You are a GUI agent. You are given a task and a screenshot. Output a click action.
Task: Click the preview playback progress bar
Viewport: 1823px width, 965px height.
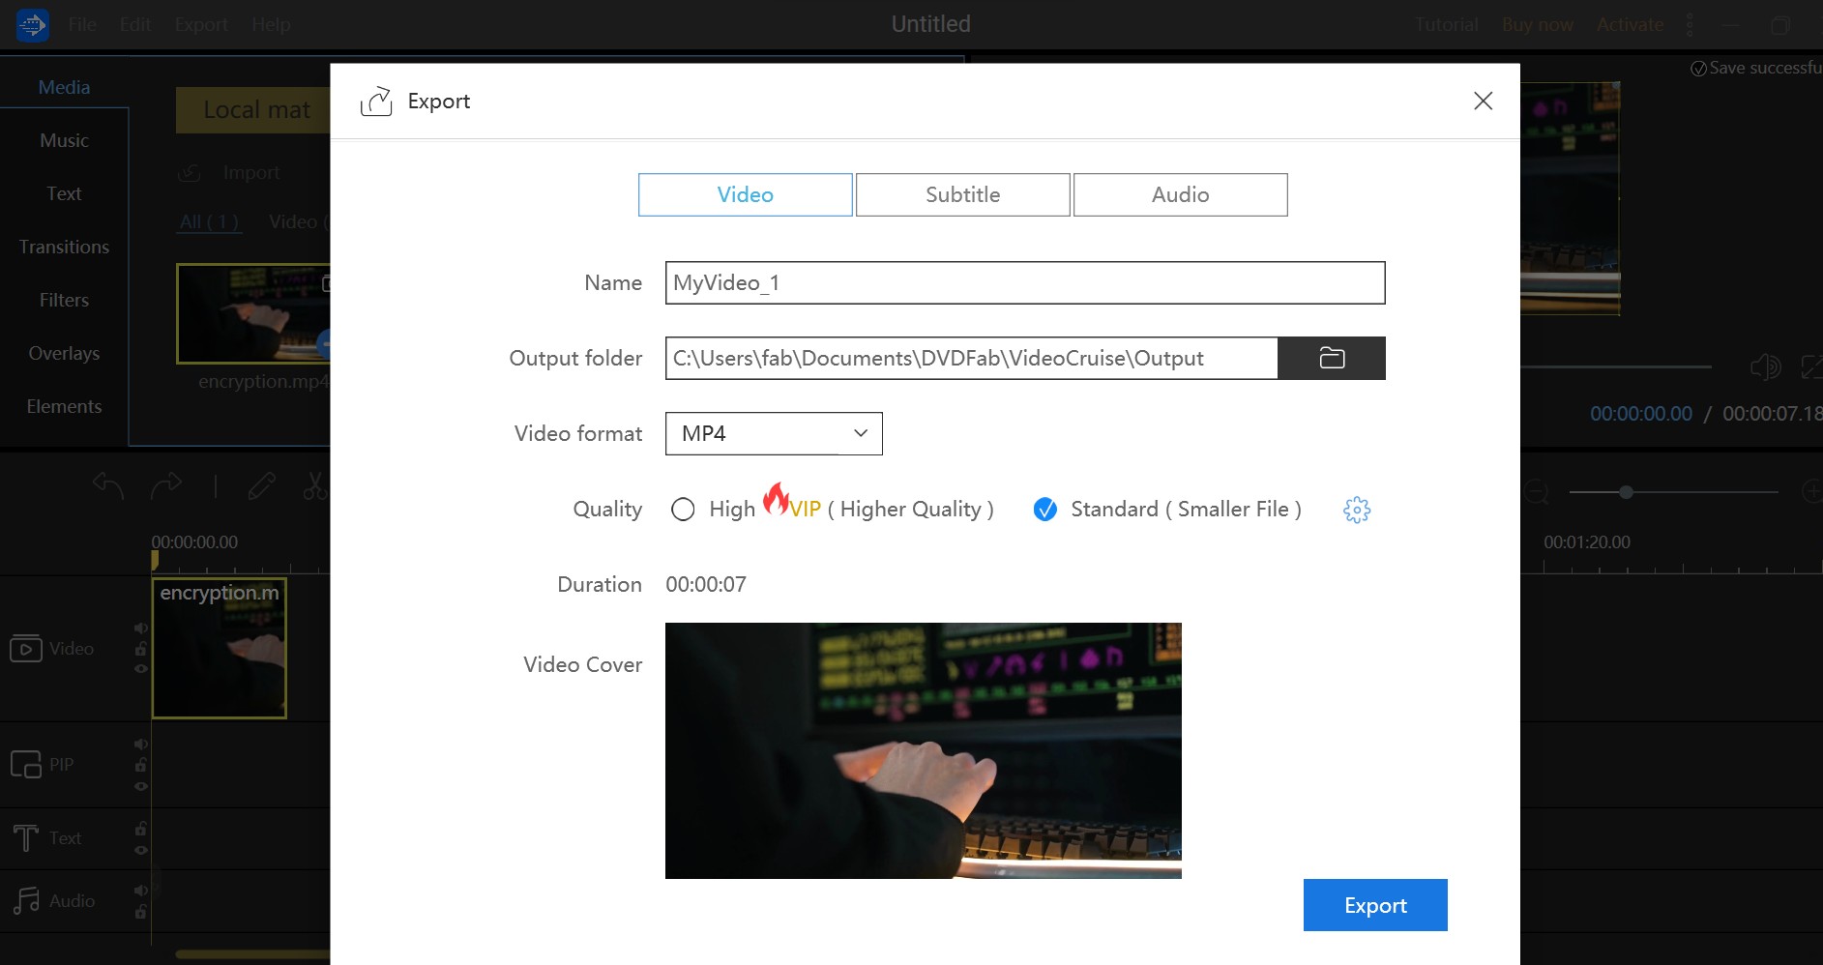pyautogui.click(x=1616, y=366)
